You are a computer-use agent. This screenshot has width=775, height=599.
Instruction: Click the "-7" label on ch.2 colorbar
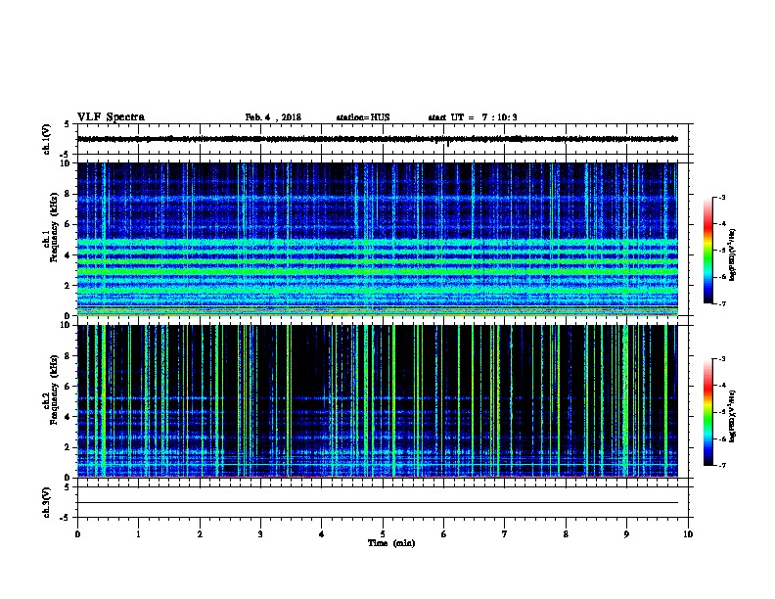[721, 465]
